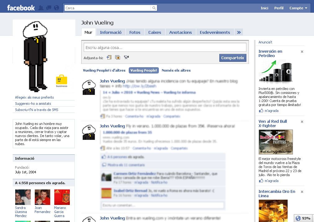Close the Inversión en Petróleo ad
The width and height of the screenshot is (314, 222).
(x=302, y=52)
